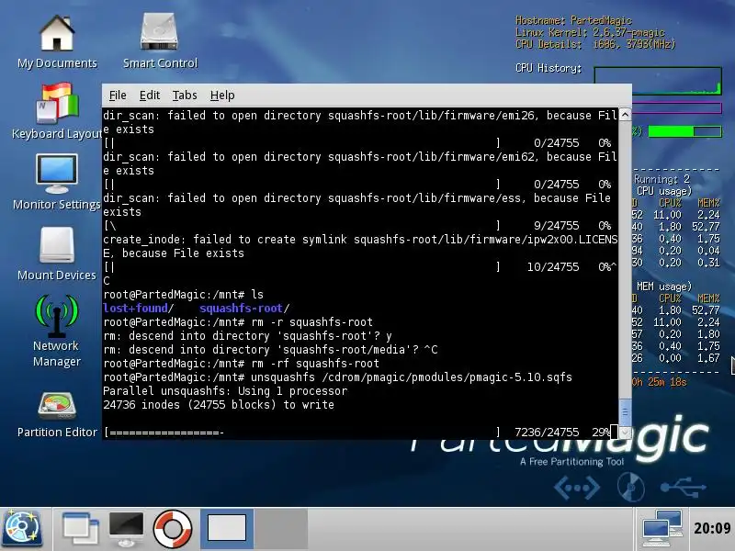Click the network computers tray icon

tap(662, 529)
